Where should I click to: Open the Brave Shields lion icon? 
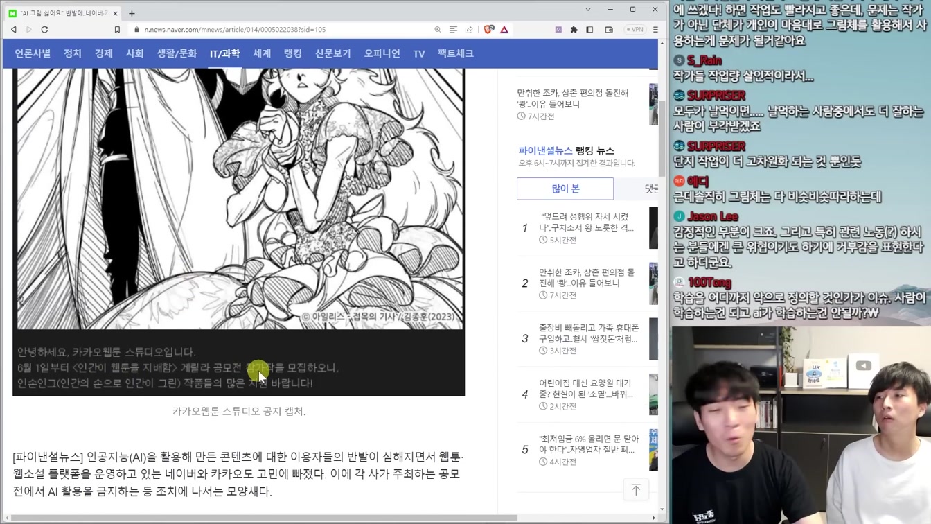489,30
